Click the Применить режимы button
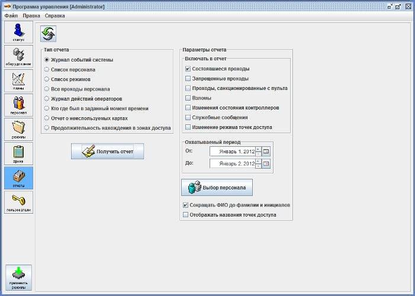The height and width of the screenshot is (296, 415). coord(18,277)
